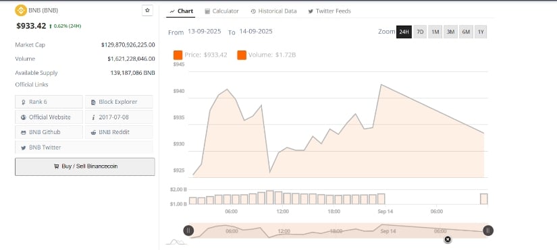Click Buy / Sell Binancecoin button
557x250 pixels.
click(85, 166)
